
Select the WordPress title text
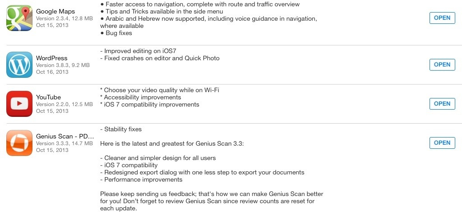pyautogui.click(x=51, y=58)
